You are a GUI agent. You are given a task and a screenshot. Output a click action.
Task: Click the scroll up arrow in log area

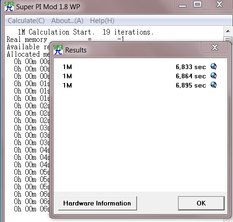(228, 31)
